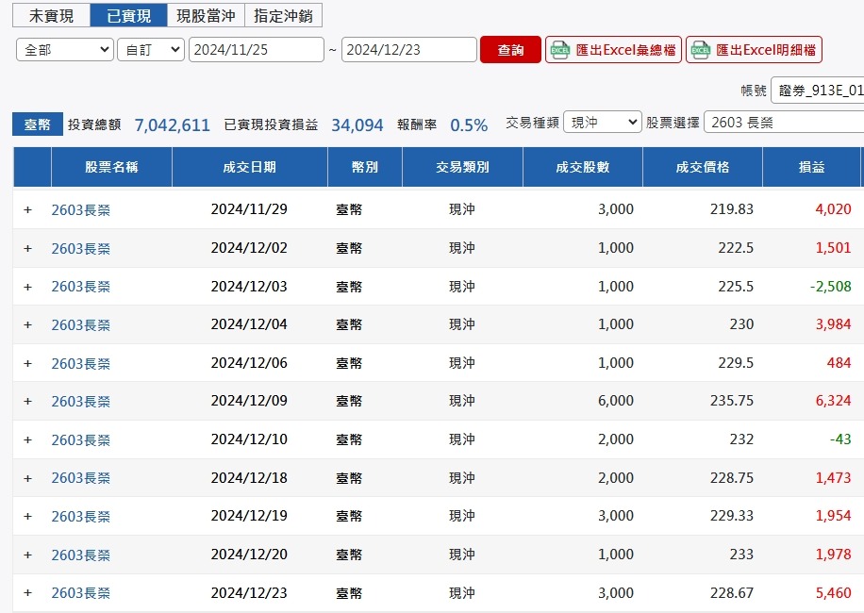
Task: Open the 交易種類 現沖 dropdown
Action: 601,123
